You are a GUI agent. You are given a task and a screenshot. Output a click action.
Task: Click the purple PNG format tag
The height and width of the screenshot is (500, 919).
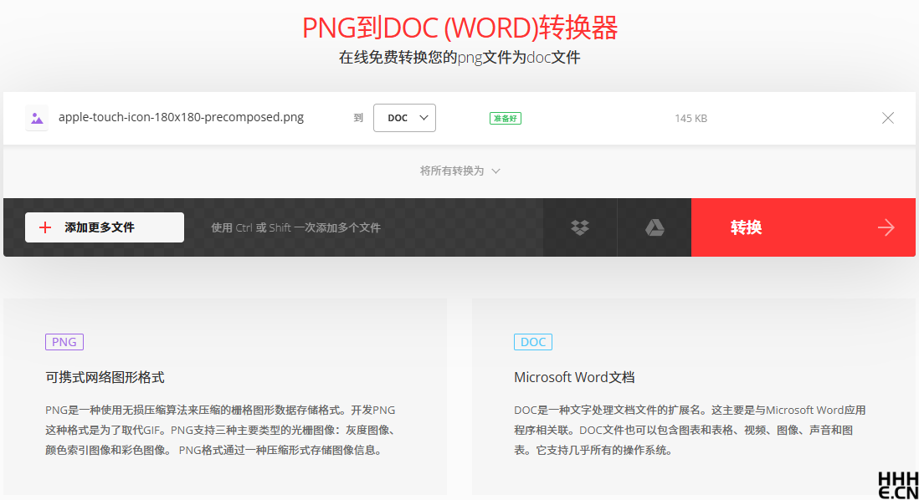click(x=64, y=342)
